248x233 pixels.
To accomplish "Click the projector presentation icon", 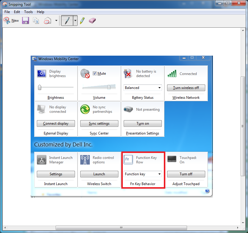I will click(x=128, y=109).
